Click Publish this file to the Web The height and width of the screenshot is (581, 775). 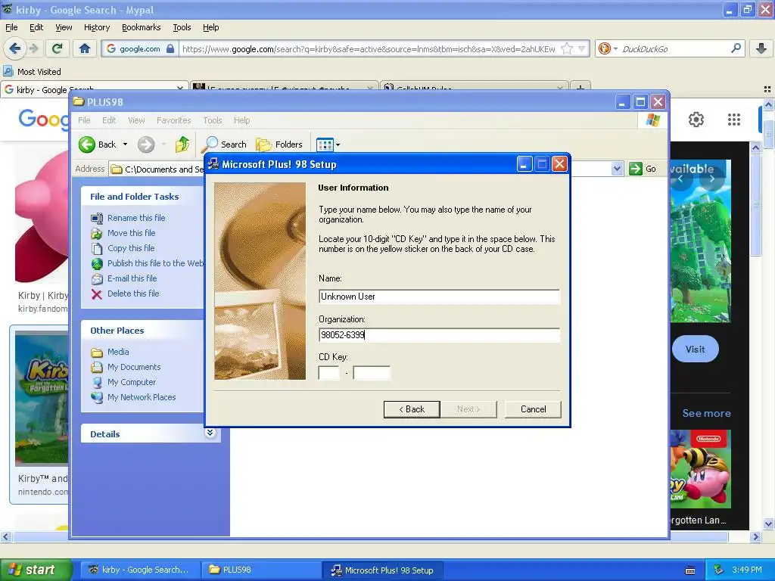pos(155,263)
